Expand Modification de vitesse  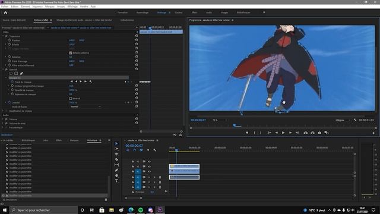pyautogui.click(x=3, y=111)
